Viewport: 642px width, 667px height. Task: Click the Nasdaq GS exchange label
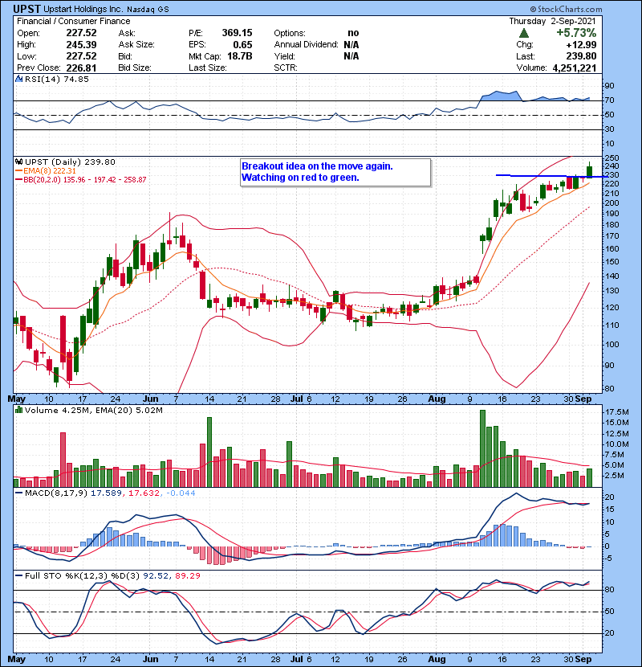pyautogui.click(x=148, y=10)
